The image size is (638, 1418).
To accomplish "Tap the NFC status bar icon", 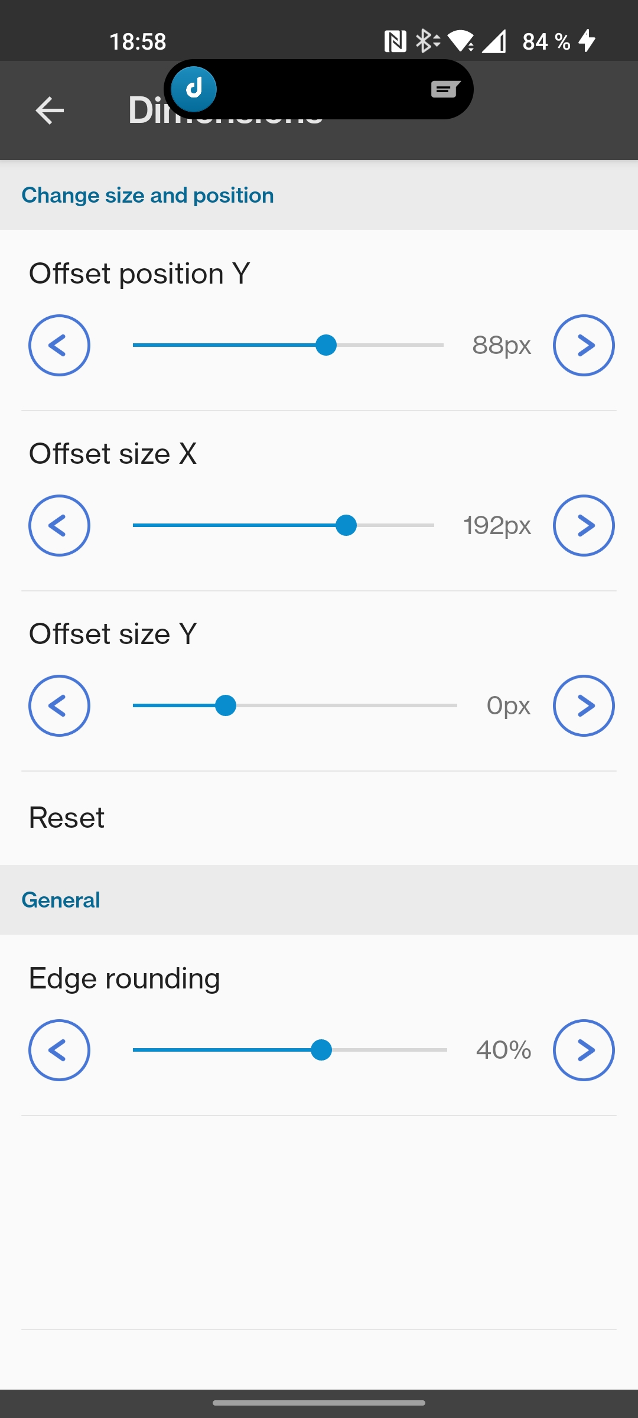I will (395, 41).
